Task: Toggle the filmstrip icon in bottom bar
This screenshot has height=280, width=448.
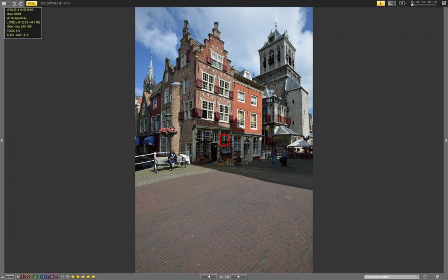Action: click(10, 277)
